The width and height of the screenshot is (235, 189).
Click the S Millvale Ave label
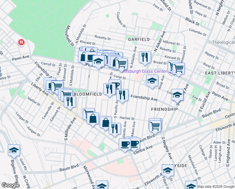[x=70, y=129]
